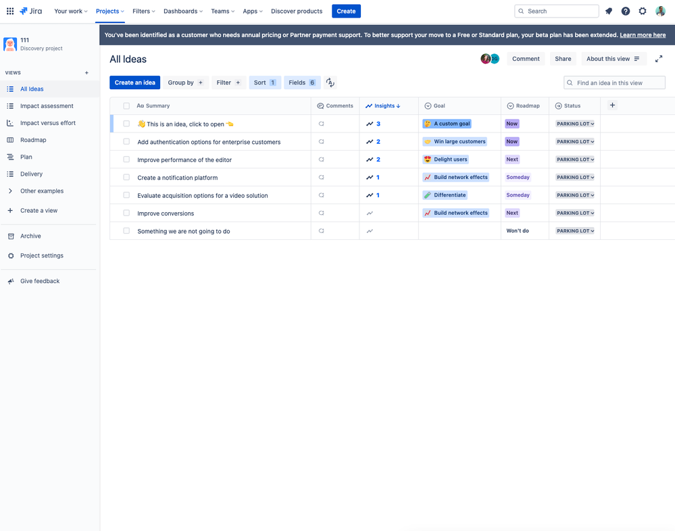Click comment icon for Add authentication options row
The width and height of the screenshot is (675, 531).
[321, 142]
